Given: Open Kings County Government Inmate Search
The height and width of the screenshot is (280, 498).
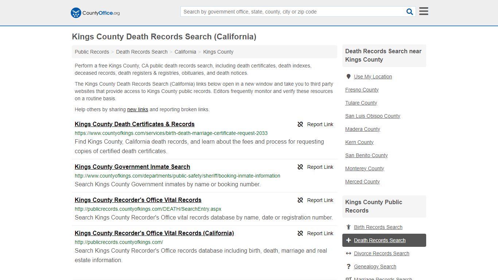Looking at the screenshot, I should pos(132,167).
